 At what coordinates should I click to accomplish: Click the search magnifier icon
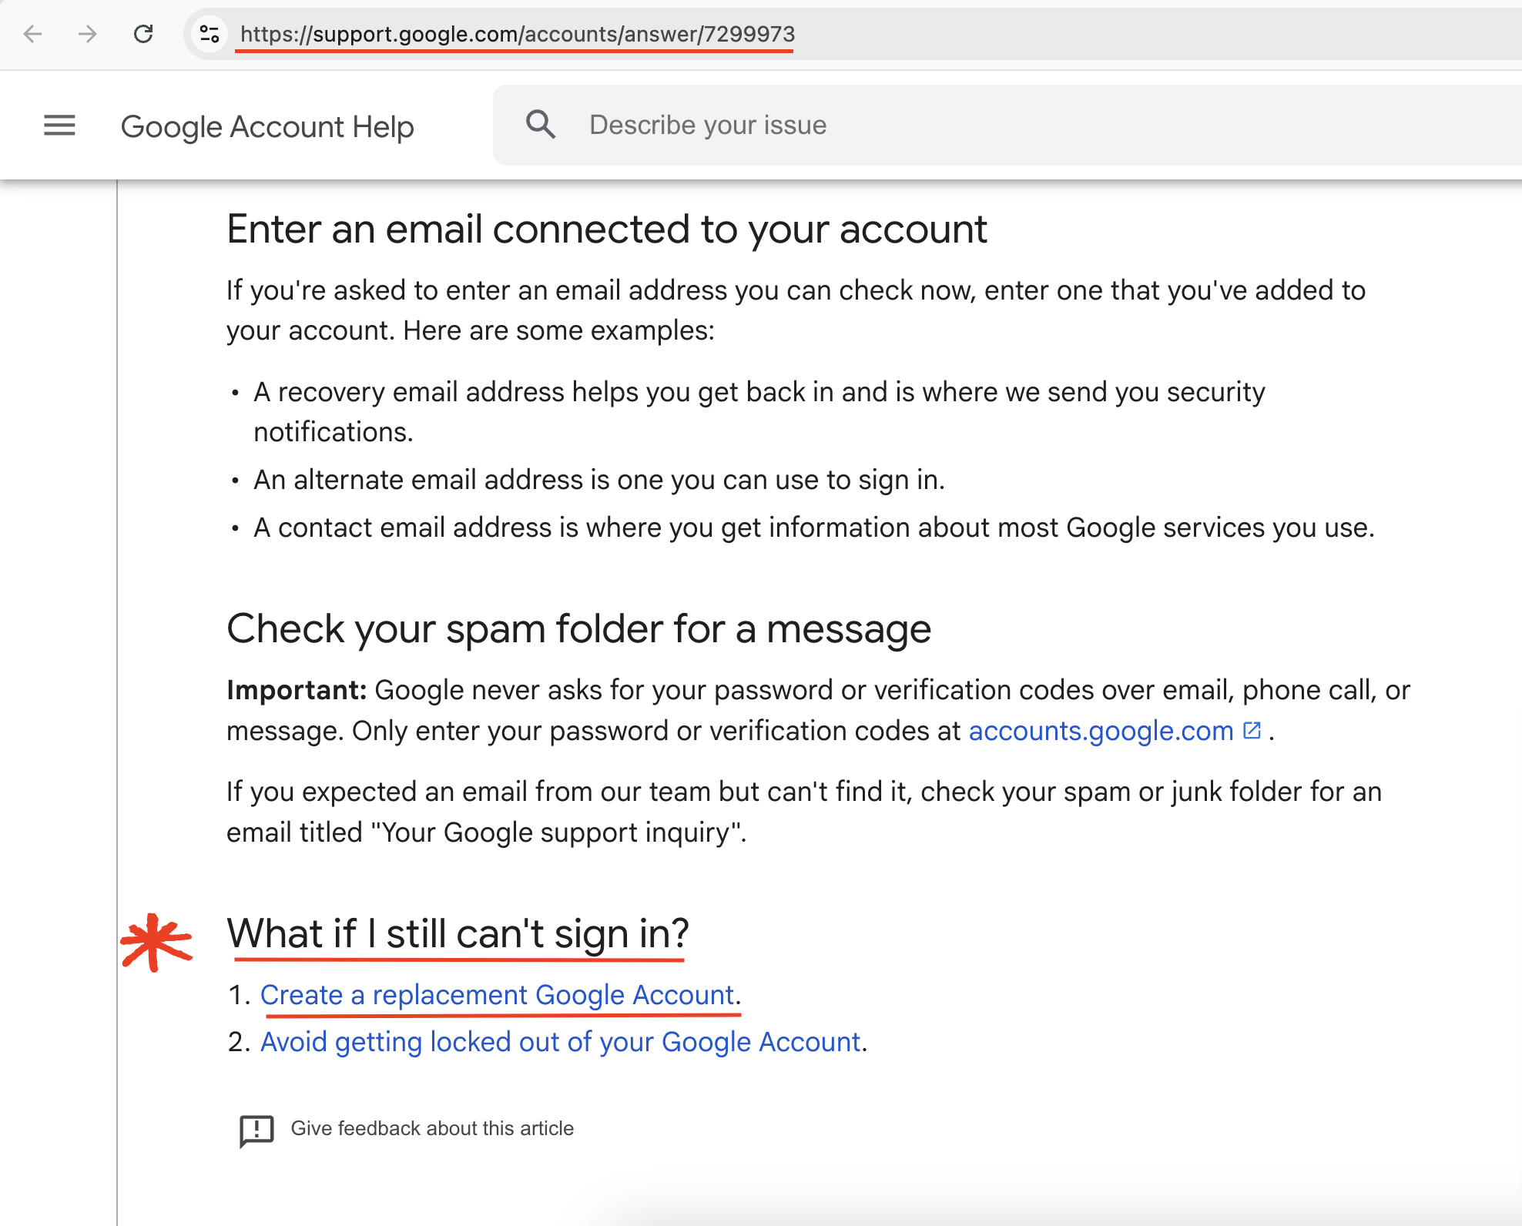[540, 125]
